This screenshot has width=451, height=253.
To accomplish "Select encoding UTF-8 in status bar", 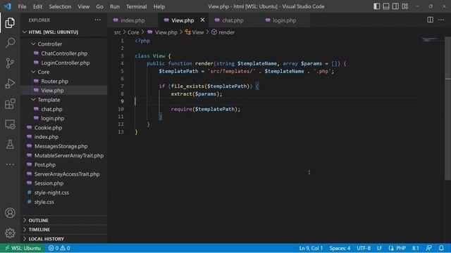I will pyautogui.click(x=364, y=248).
